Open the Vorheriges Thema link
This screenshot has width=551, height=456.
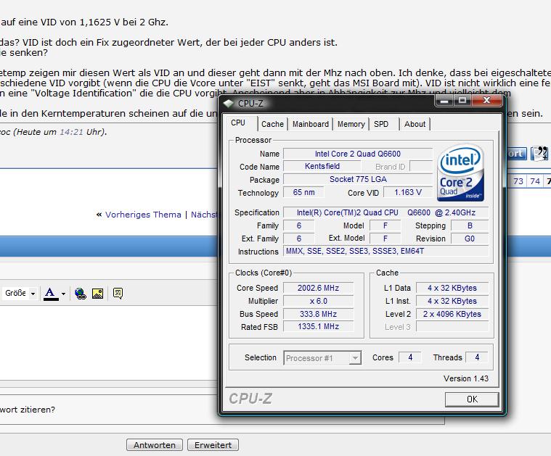click(x=143, y=215)
